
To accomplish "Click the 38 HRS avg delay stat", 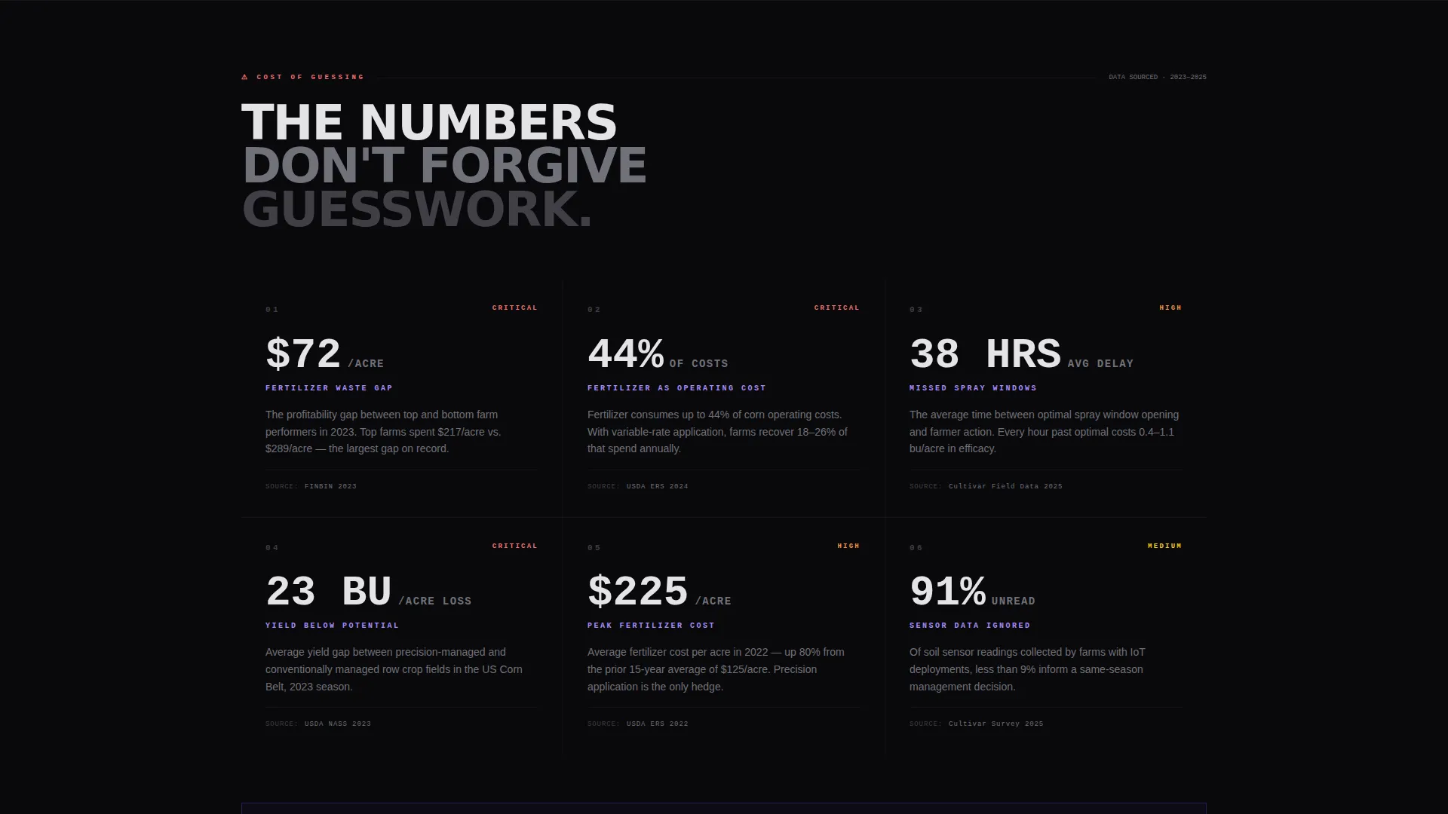I will (1021, 354).
